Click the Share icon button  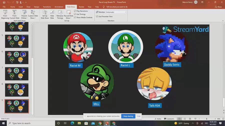[218, 7]
